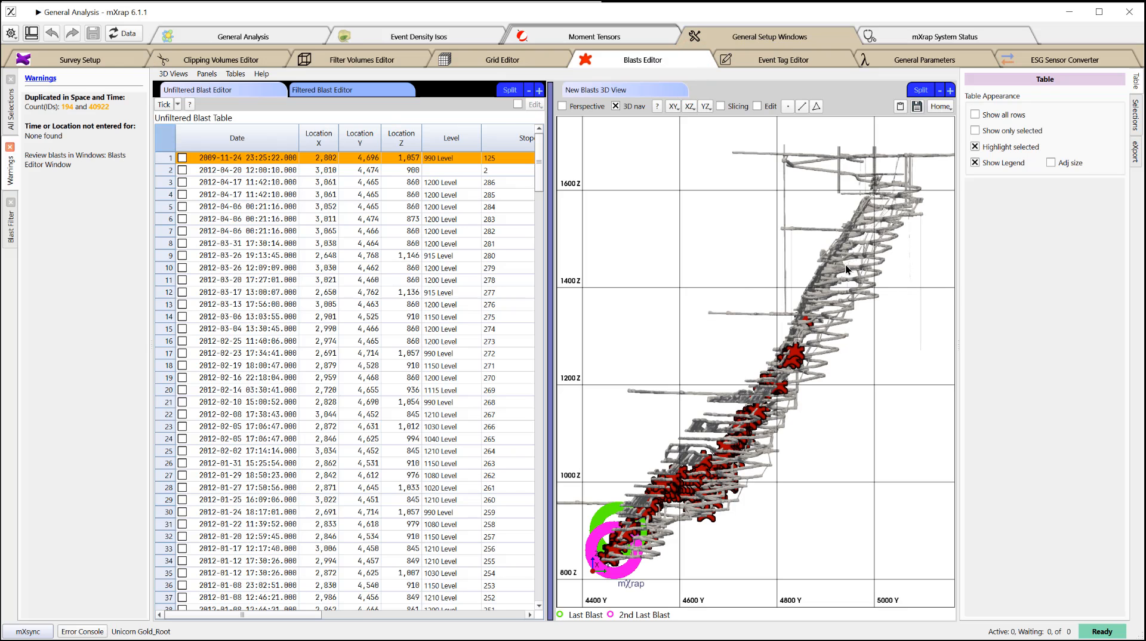Enable Show all rows checkbox

click(x=975, y=115)
